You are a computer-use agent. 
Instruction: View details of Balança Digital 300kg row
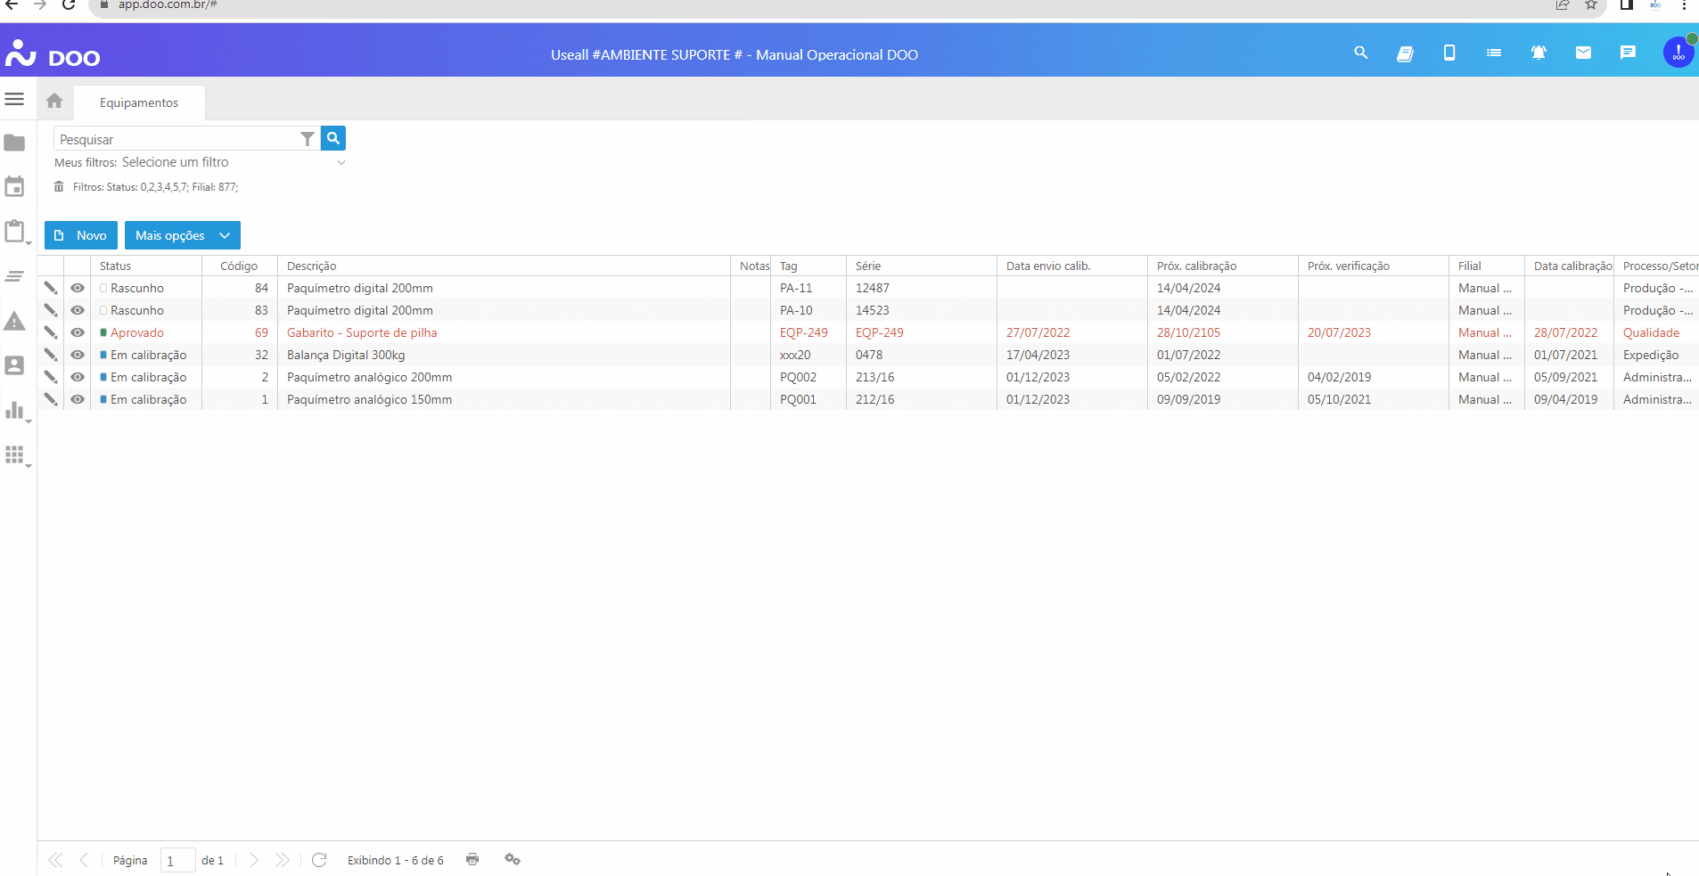[x=78, y=355]
